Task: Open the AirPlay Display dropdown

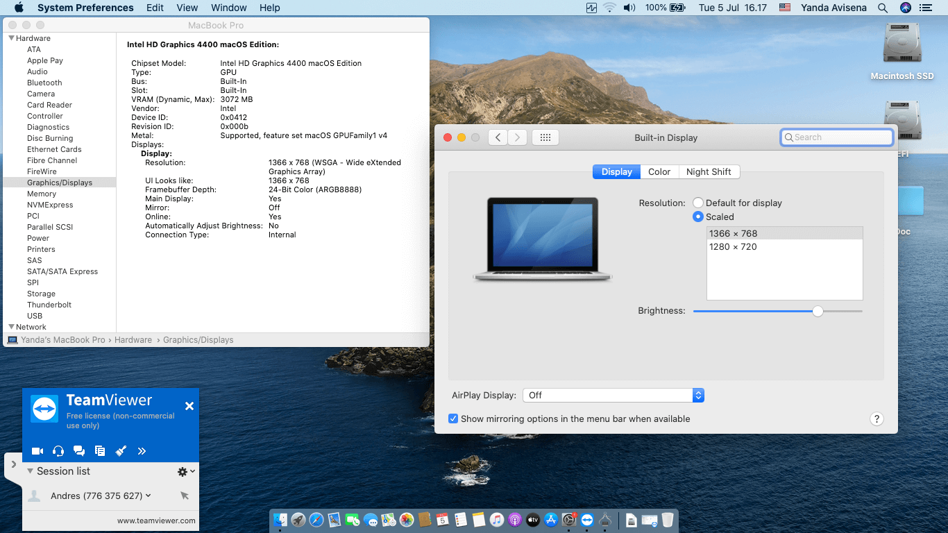Action: pyautogui.click(x=613, y=395)
